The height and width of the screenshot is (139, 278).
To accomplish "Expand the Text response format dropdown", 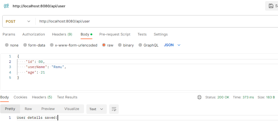I will click(96, 109).
